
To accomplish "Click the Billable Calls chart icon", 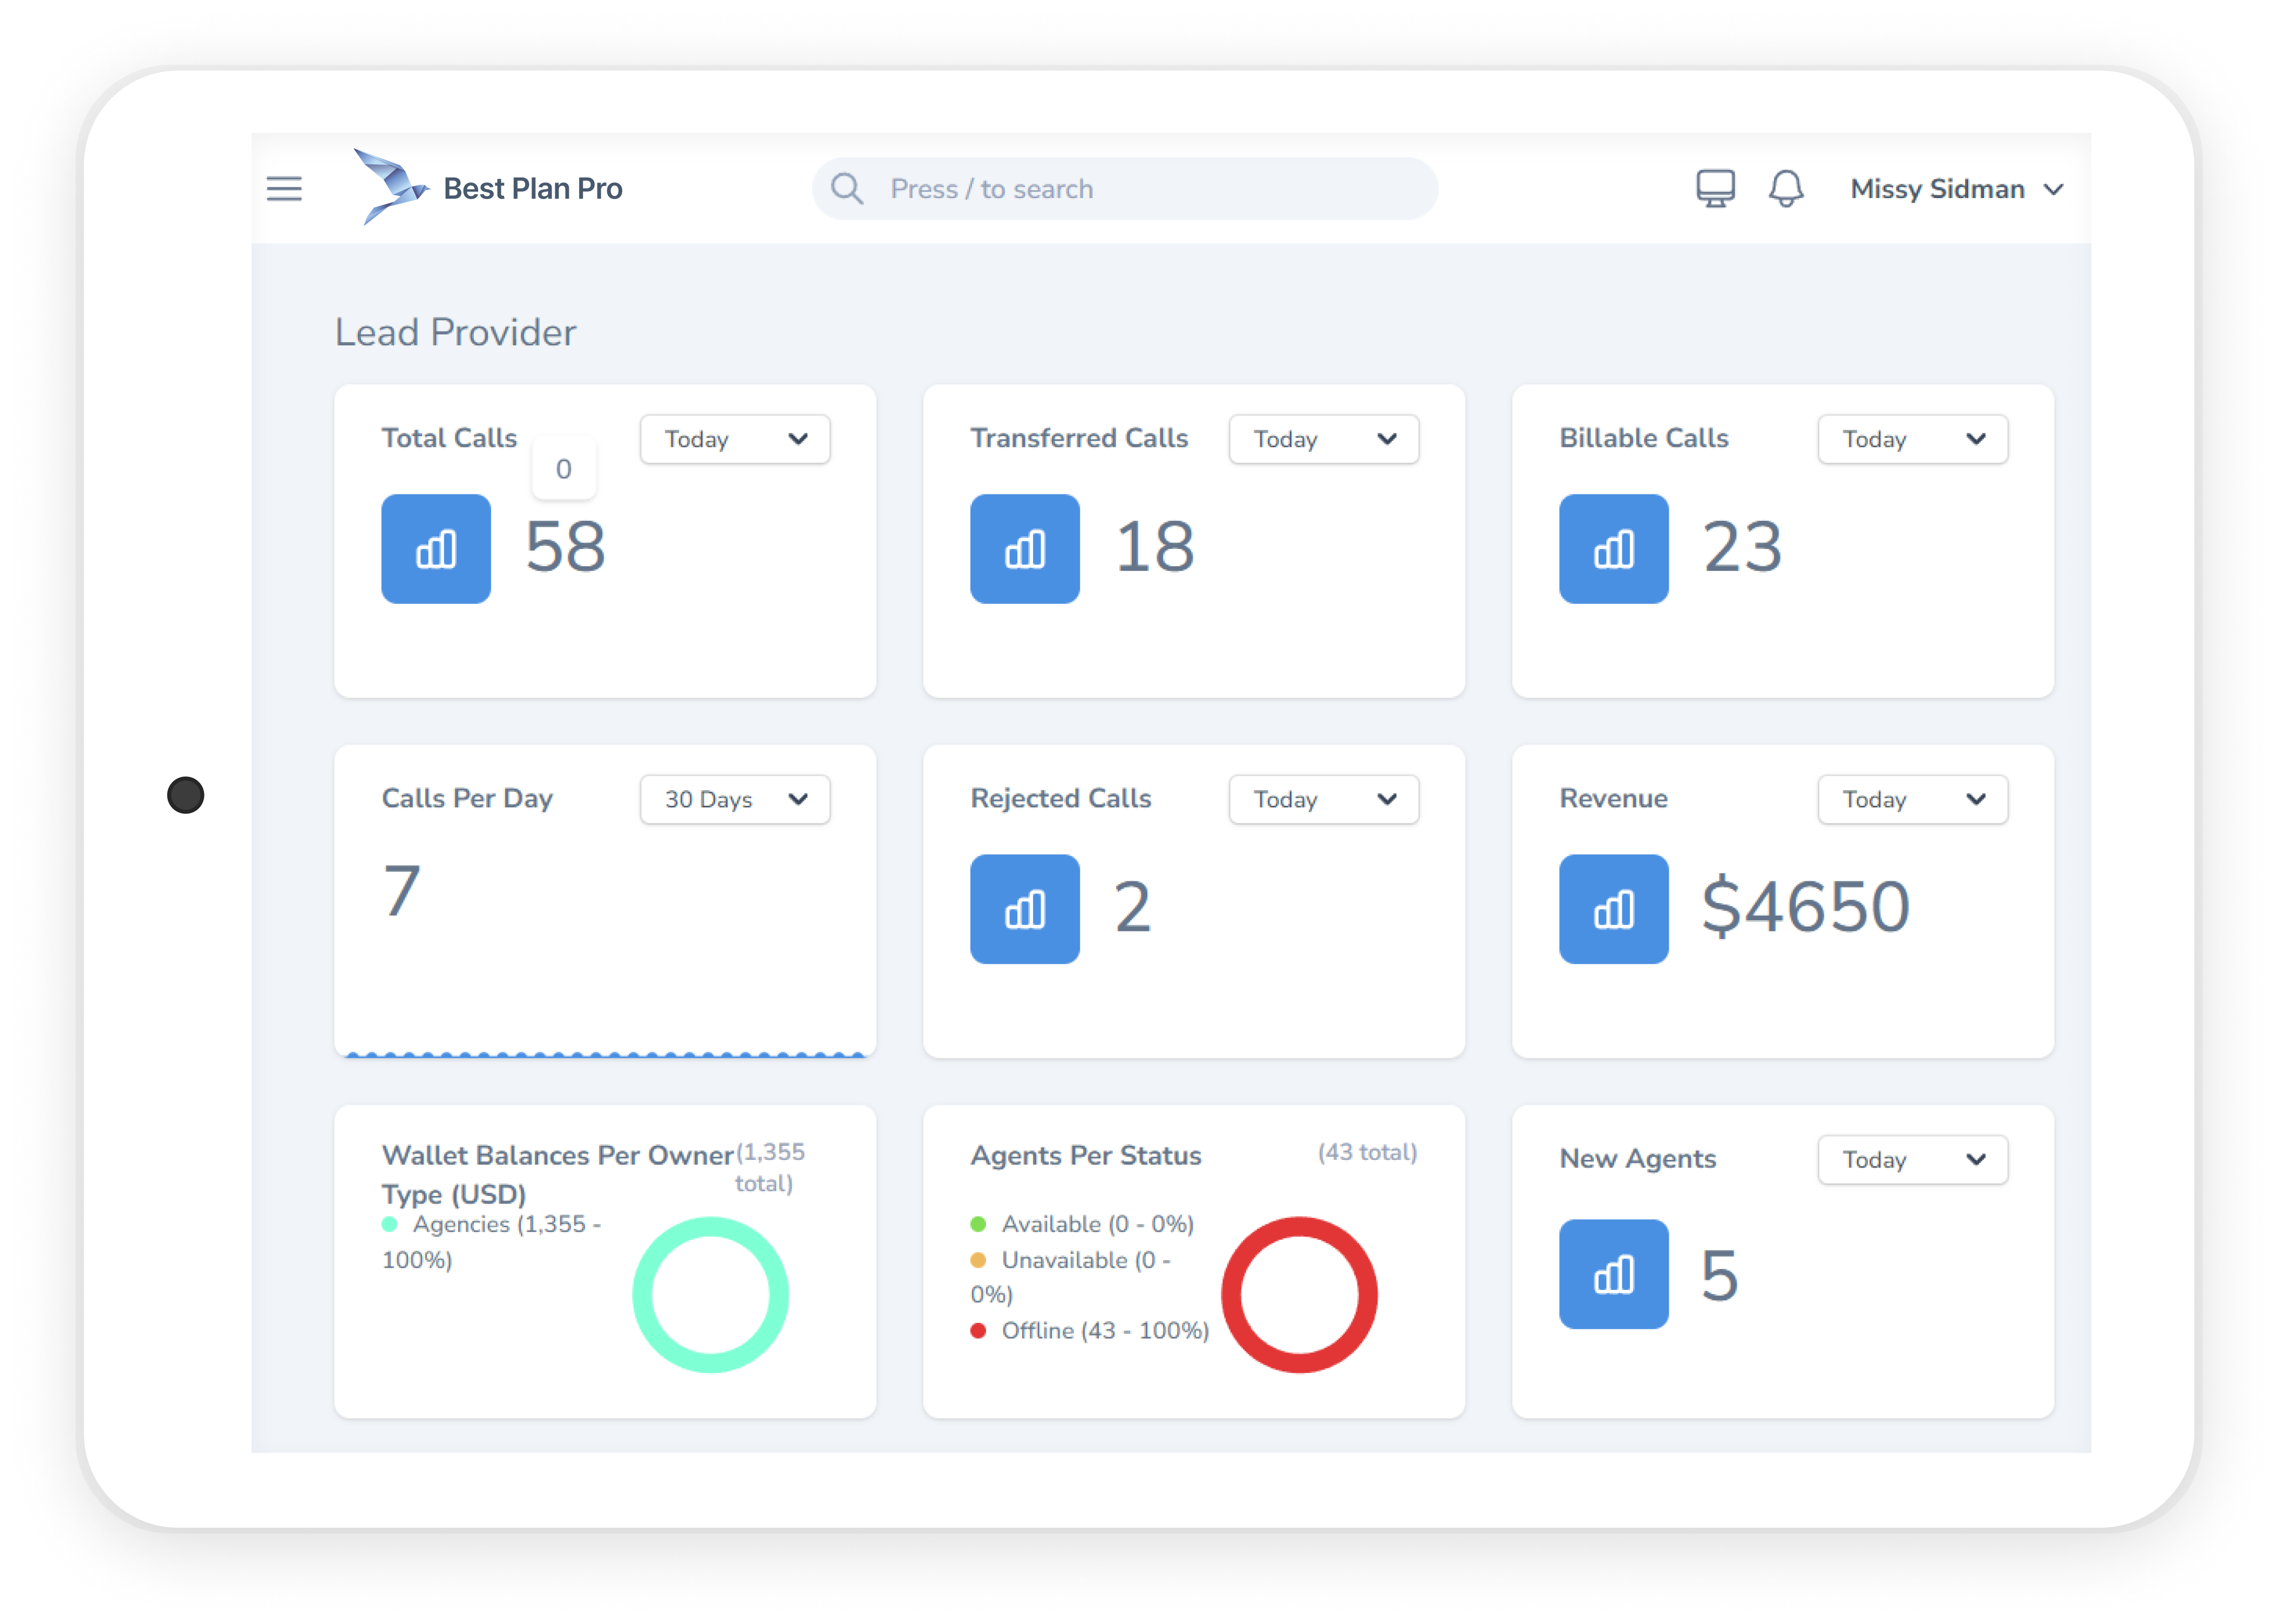I will click(x=1613, y=549).
